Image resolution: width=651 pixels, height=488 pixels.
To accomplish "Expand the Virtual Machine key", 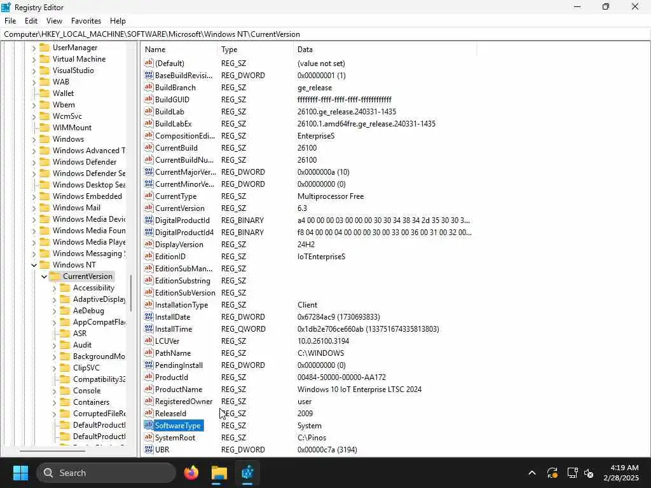I will coord(34,59).
